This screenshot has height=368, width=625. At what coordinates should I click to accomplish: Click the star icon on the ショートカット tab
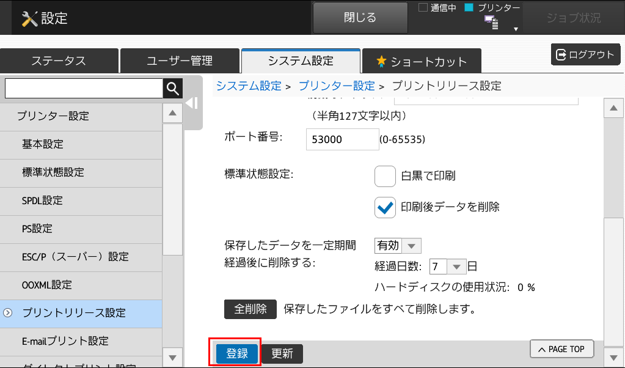pos(381,61)
